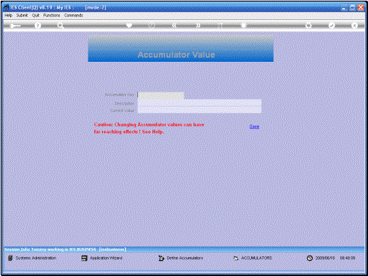Image resolution: width=368 pixels, height=276 pixels.
Task: Open Application Wizard in the bottom bar
Action: [102, 258]
